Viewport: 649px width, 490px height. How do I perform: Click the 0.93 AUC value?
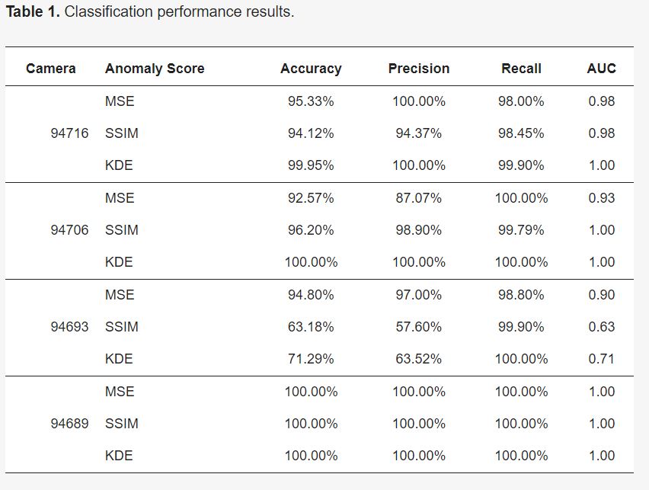(601, 198)
